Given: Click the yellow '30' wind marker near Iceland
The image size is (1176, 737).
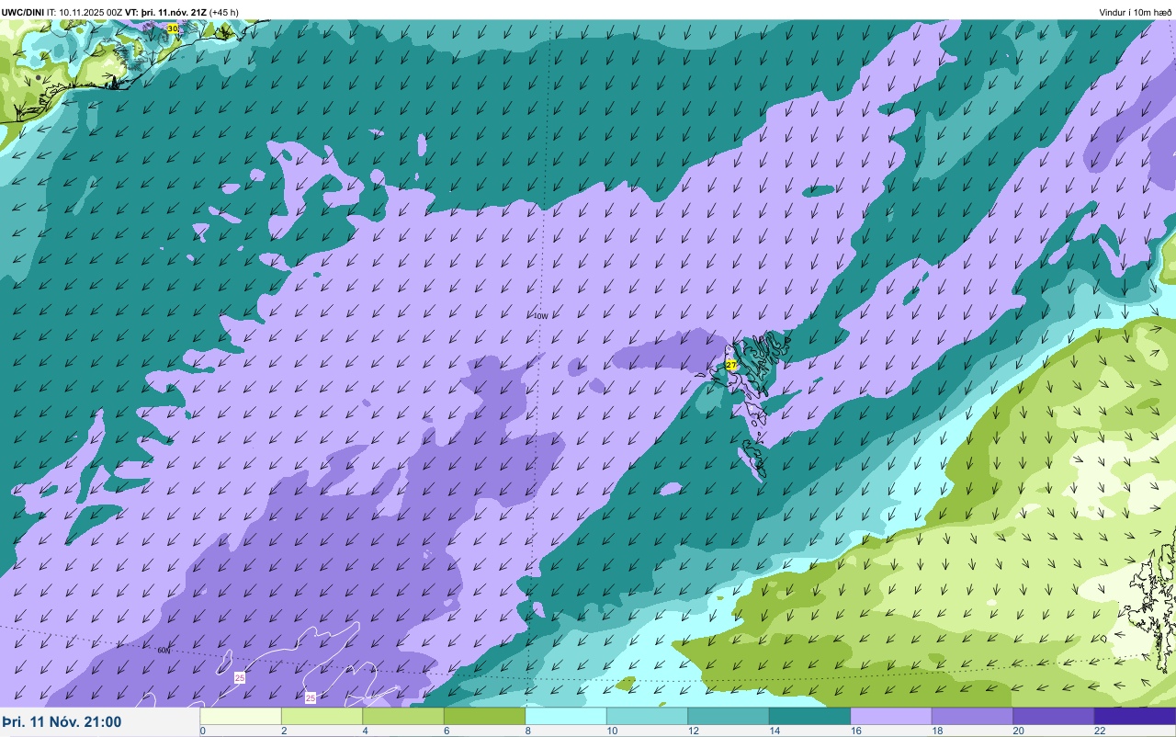Looking at the screenshot, I should [173, 29].
